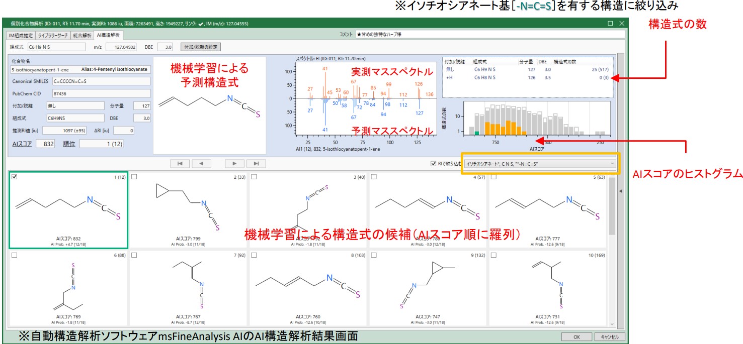Image resolution: width=743 pixels, height=344 pixels.
Task: Check candidate 9 (132) checkbox
Action: coord(374,255)
